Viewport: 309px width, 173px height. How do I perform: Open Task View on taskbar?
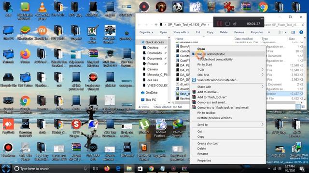[96, 169]
